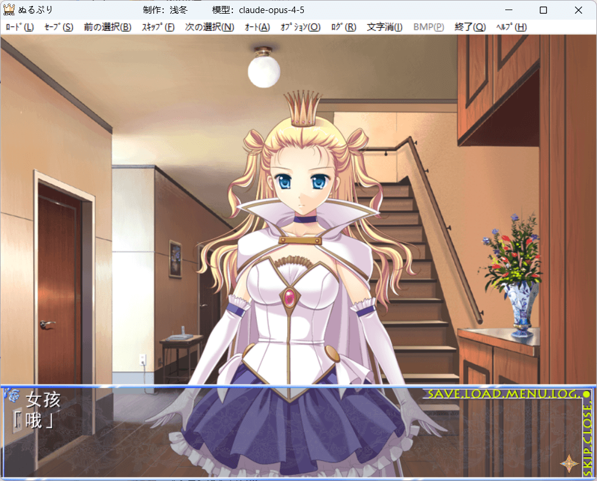Click the green dot after LOG

tap(586, 394)
